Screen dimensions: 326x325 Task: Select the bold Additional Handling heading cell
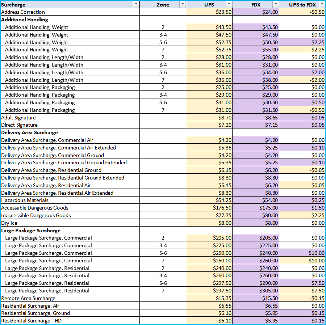70,20
